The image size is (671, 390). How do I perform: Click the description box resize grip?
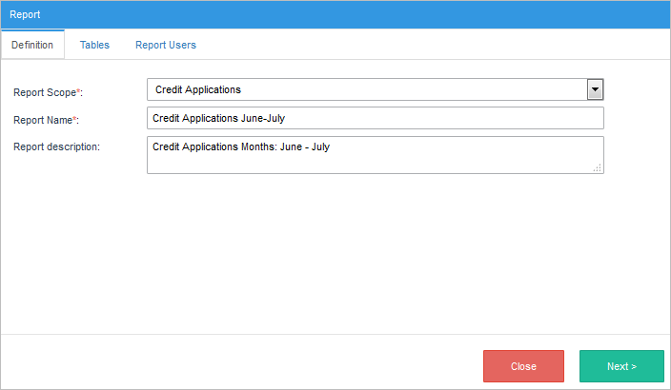(x=597, y=167)
